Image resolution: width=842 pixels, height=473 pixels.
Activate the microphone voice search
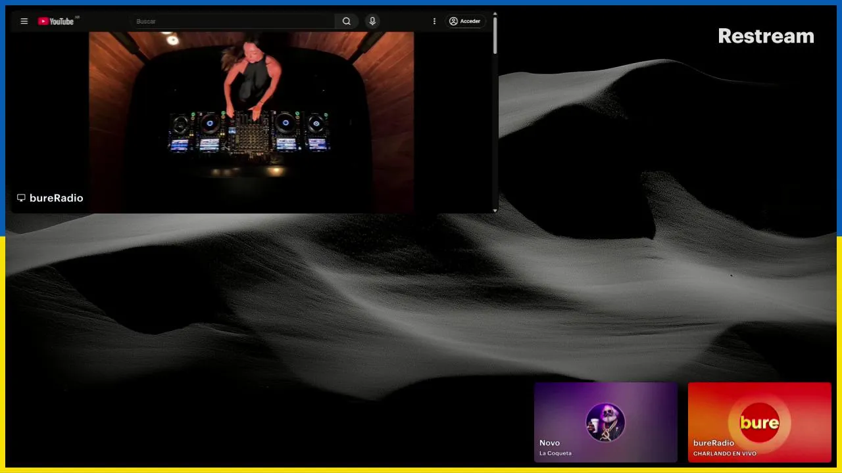372,21
